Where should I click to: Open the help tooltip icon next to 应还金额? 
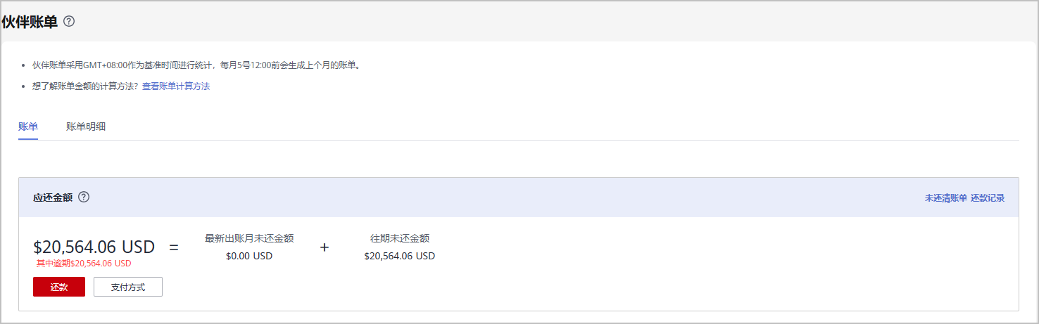click(84, 197)
